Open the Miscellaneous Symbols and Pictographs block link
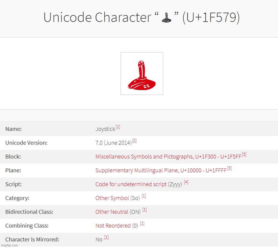This screenshot has width=278, height=248. (x=168, y=157)
